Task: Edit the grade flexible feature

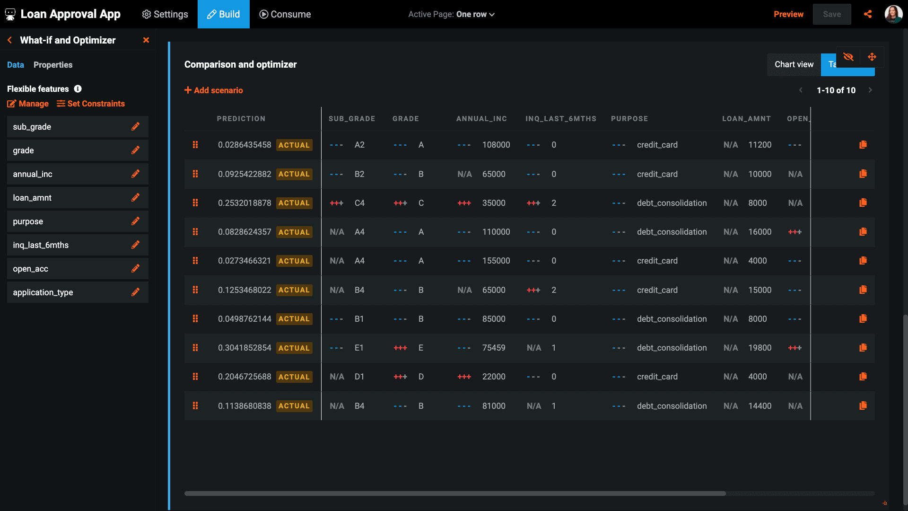Action: [x=135, y=150]
